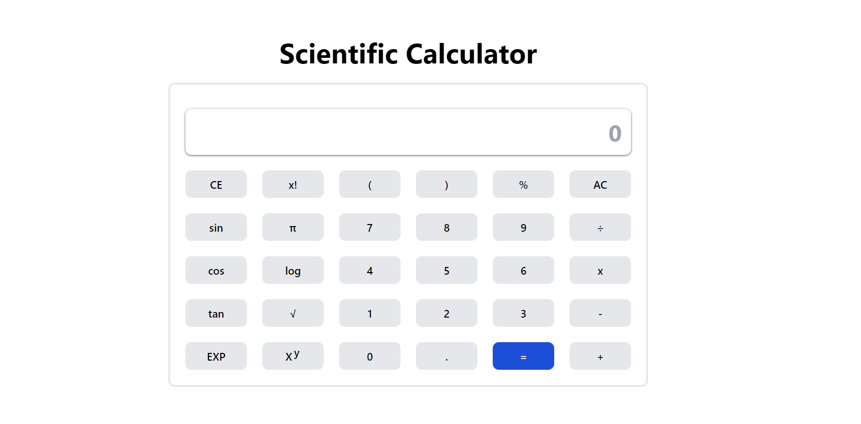861x424 pixels.
Task: Click the calculator display field showing 0
Action: coord(408,132)
